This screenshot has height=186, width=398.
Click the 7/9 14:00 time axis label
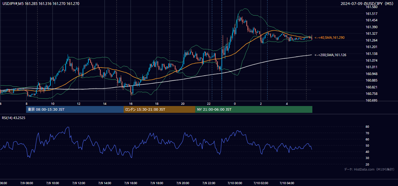click(x=105, y=183)
